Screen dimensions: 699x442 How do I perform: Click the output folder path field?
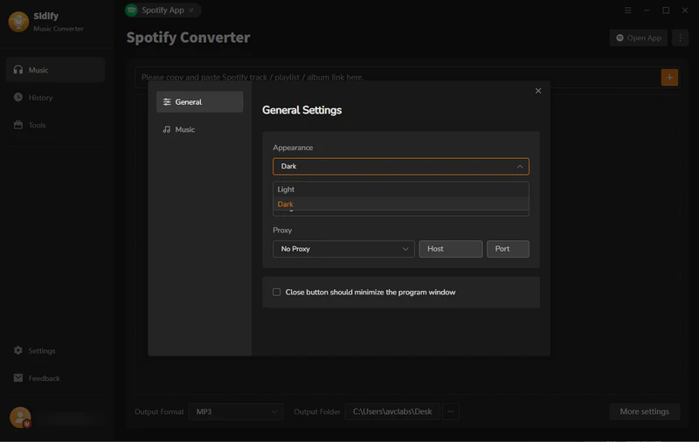click(x=392, y=411)
